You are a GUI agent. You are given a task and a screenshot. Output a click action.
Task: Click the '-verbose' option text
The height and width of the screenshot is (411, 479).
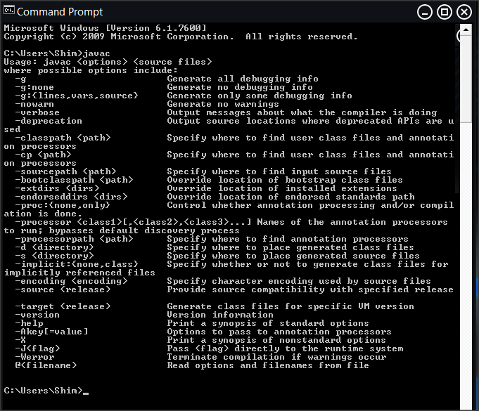(37, 112)
